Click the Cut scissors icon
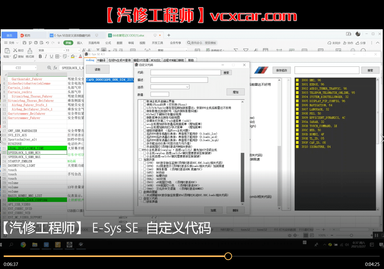 click(x=15, y=50)
